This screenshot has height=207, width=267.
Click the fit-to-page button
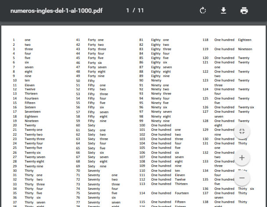point(242,131)
